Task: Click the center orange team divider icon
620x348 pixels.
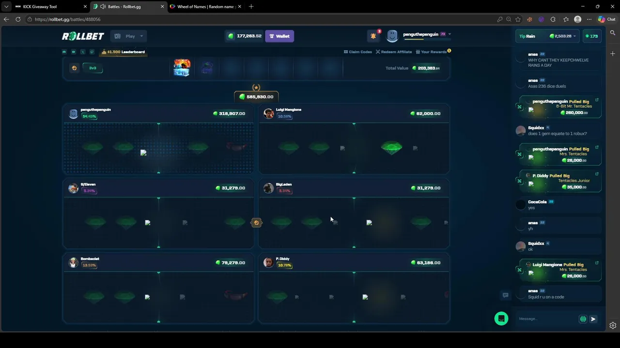Action: 256,223
